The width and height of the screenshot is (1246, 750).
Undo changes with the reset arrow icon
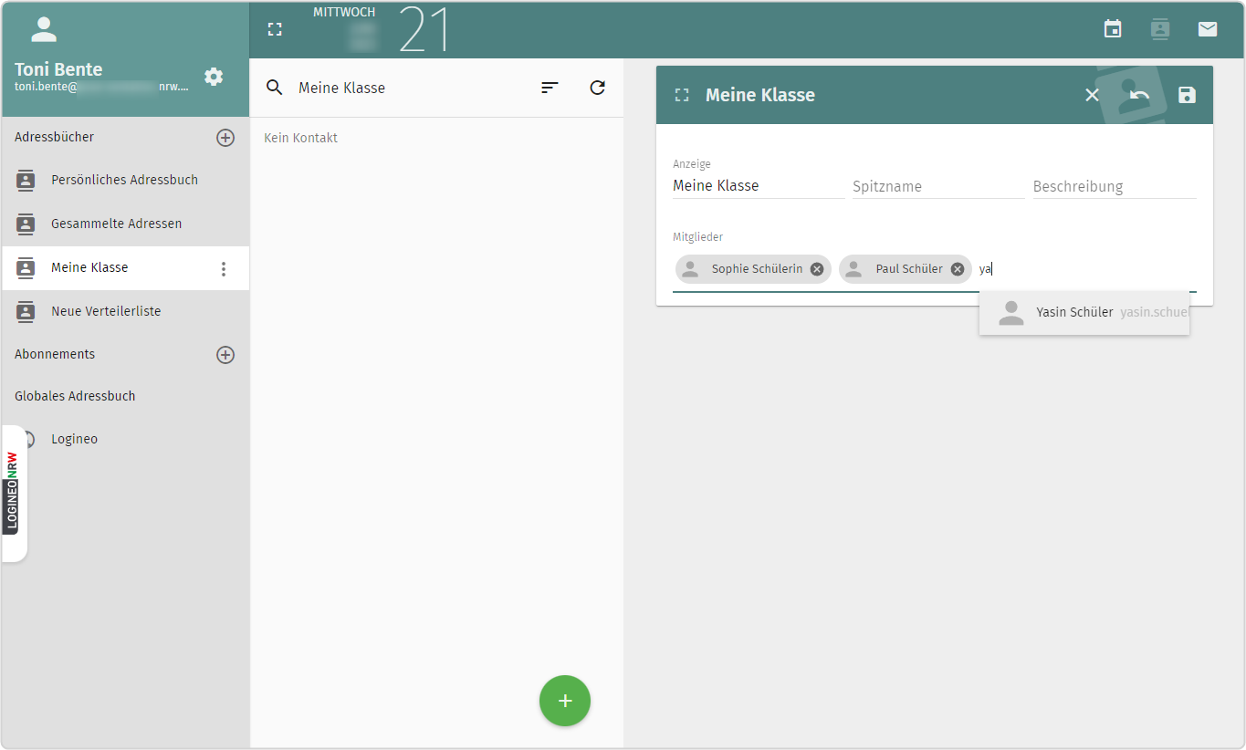[x=1139, y=95]
